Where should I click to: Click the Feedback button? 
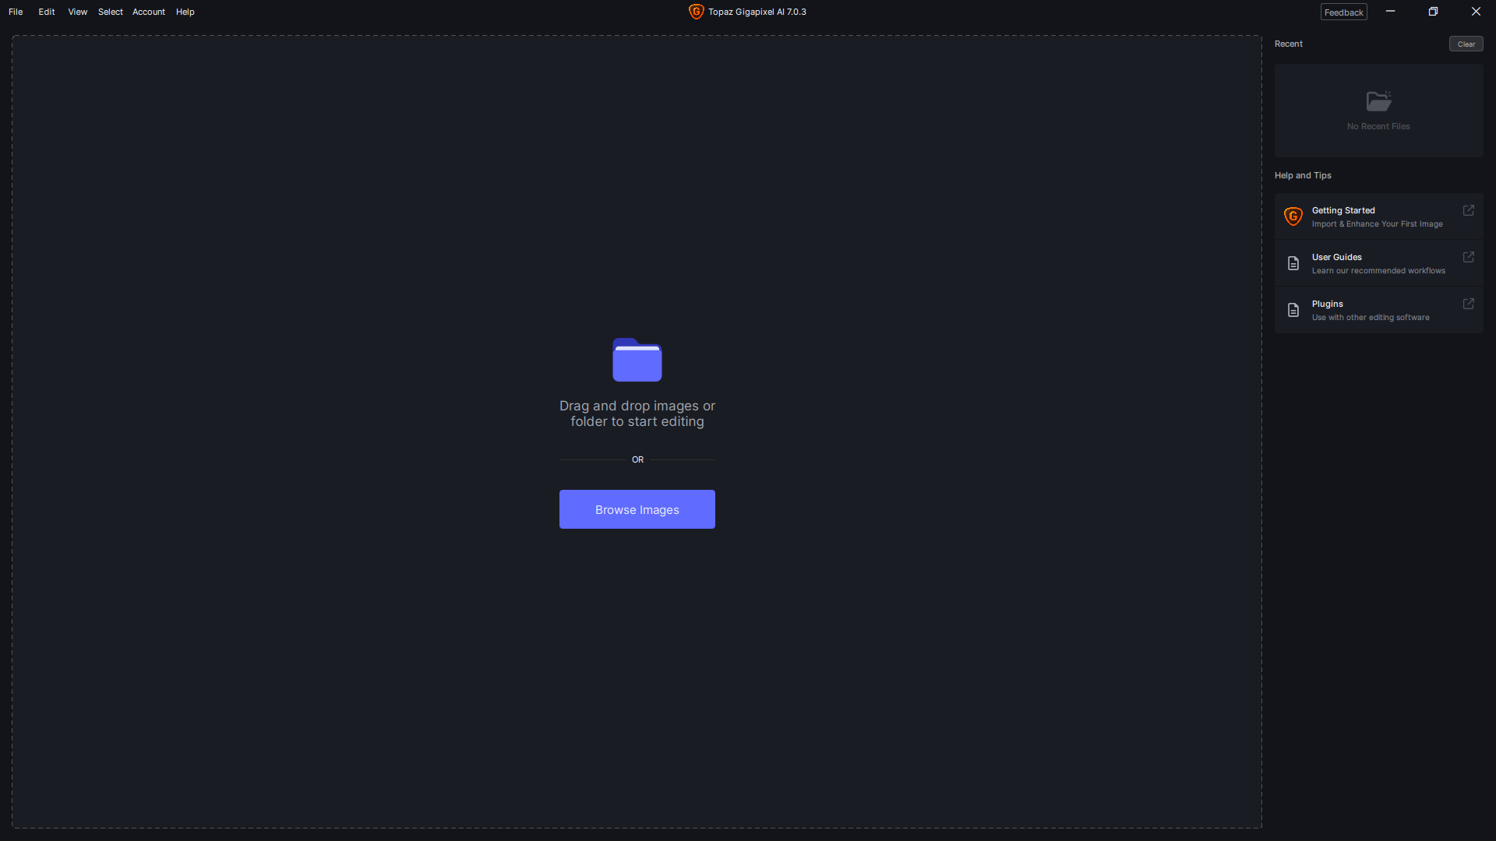coord(1343,12)
